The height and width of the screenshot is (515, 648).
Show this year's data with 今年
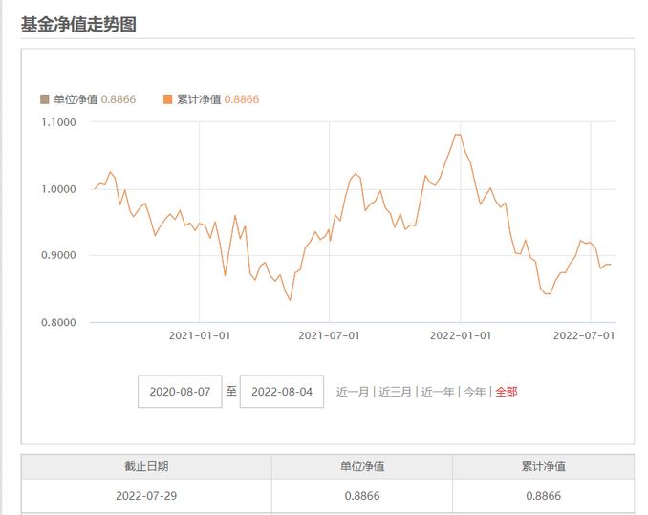[474, 392]
